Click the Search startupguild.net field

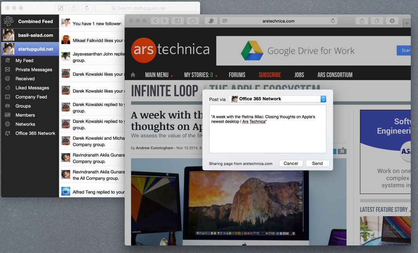pos(145,8)
